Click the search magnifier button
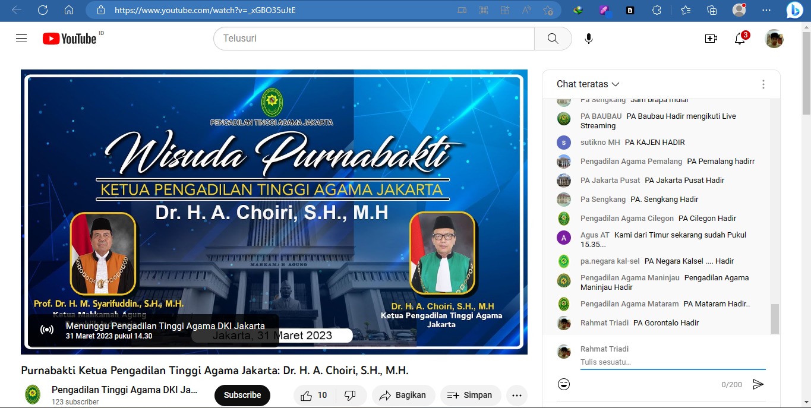This screenshot has width=811, height=408. [x=553, y=39]
